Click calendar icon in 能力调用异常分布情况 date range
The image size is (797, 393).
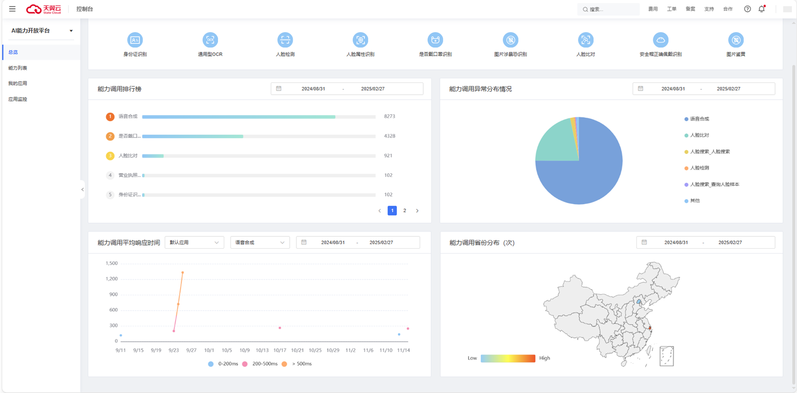640,89
